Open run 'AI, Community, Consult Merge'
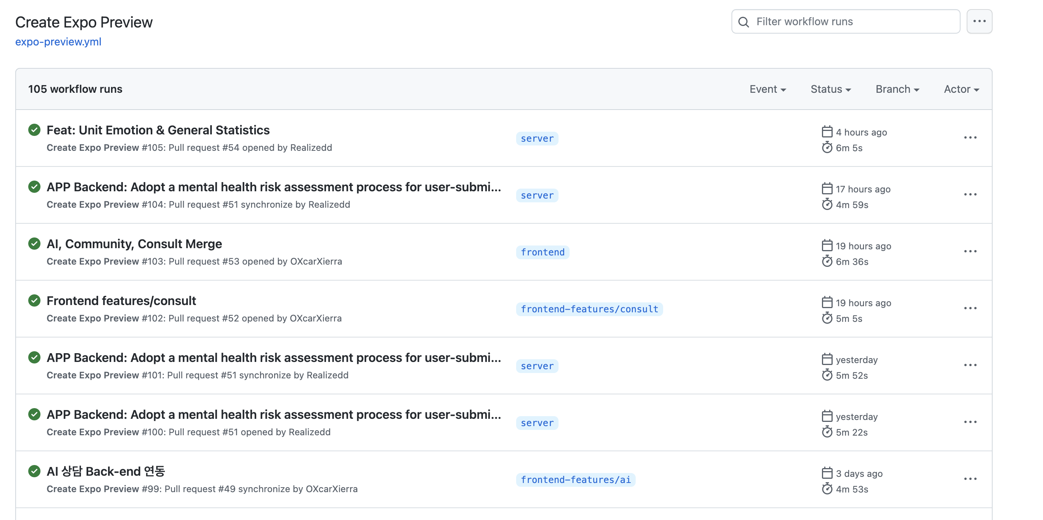The height and width of the screenshot is (520, 1043). pos(134,244)
